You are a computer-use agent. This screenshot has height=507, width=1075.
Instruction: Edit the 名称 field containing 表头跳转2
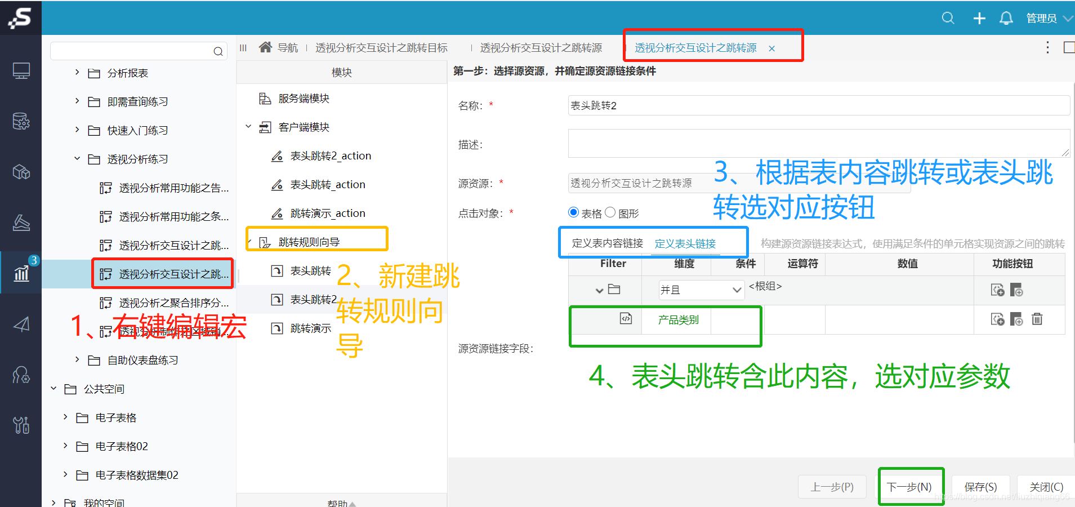coord(819,105)
